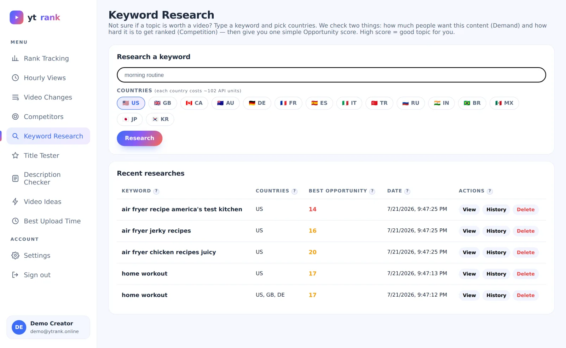View the home workout US-only research

pyautogui.click(x=469, y=274)
